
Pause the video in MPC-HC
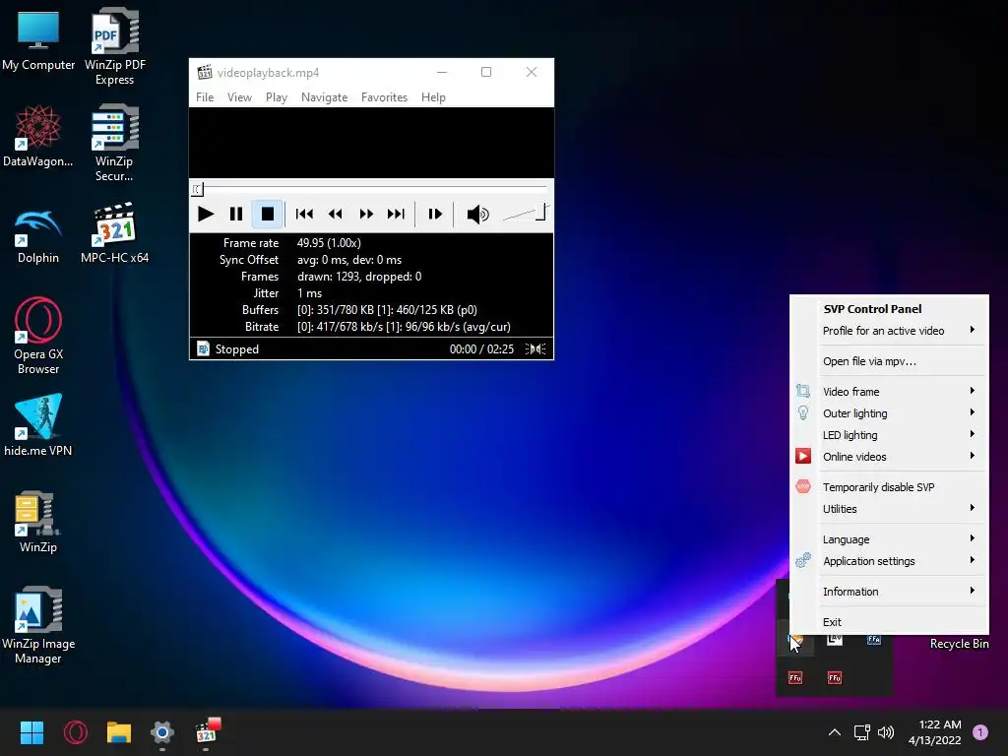pos(236,214)
